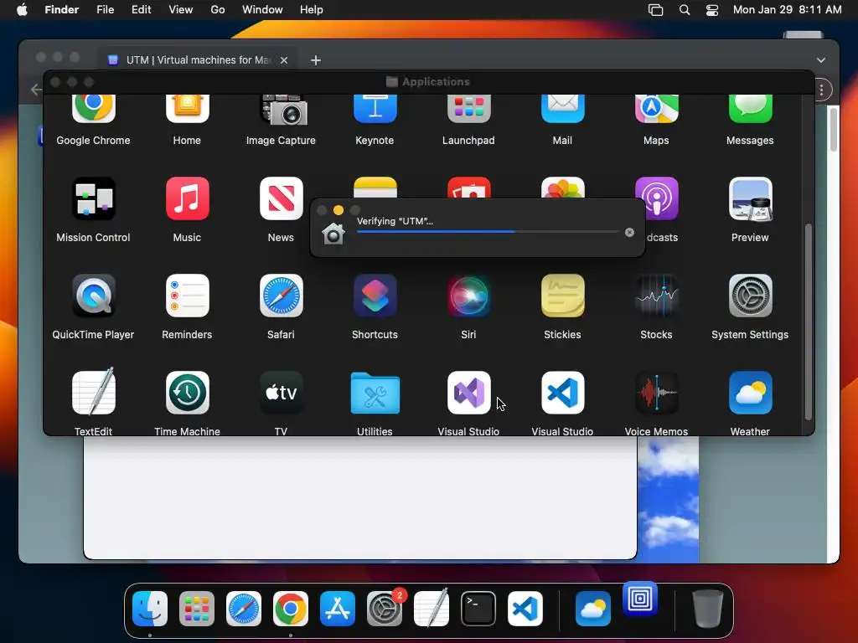Minimize the Verifying UTM dialog
This screenshot has width=858, height=643.
tap(339, 210)
